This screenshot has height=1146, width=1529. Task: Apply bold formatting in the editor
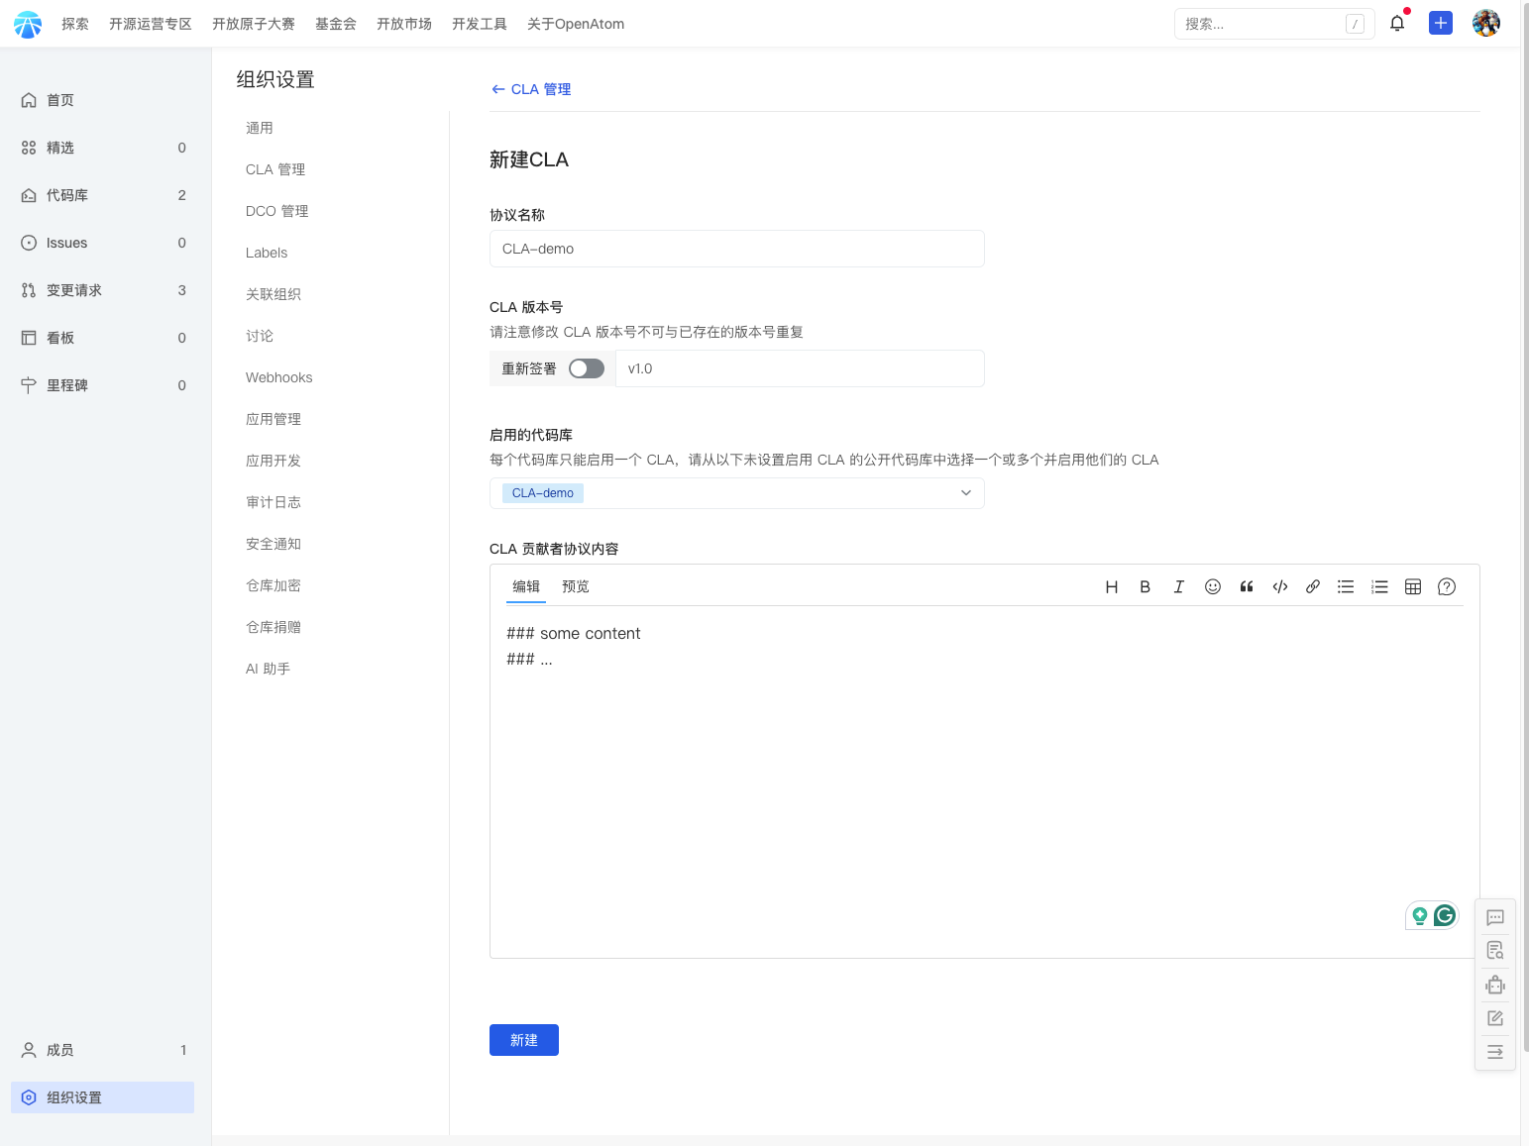1145,587
